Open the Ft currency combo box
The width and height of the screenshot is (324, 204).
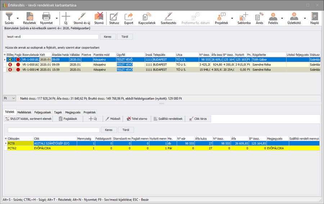(x=9, y=98)
